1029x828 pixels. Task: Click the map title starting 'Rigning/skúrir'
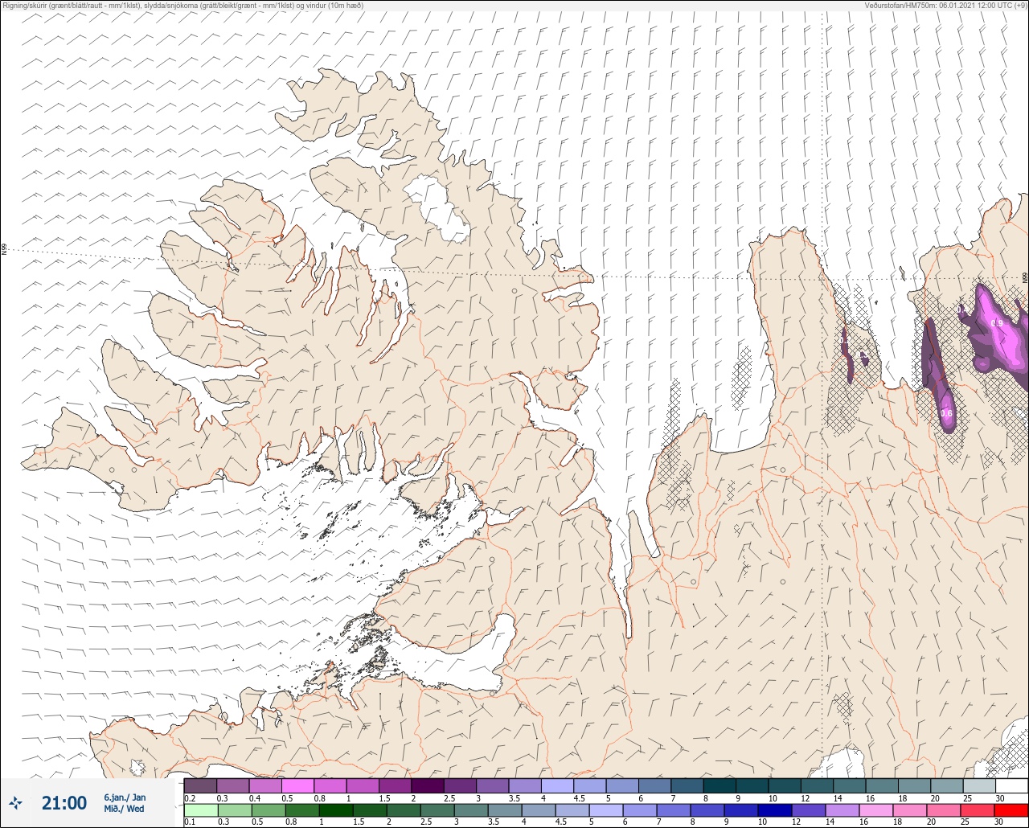[182, 6]
